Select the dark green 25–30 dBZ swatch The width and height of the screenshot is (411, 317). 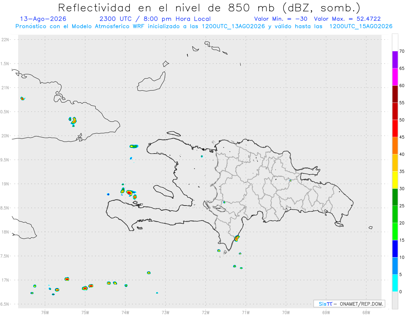point(395,197)
